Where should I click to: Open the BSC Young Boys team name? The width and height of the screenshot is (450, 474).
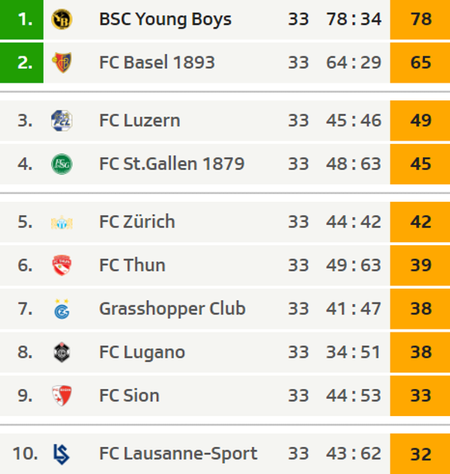pos(165,19)
